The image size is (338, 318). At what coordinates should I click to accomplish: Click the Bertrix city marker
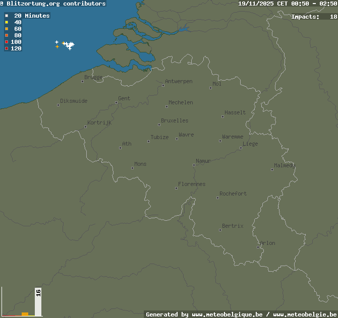220,230
